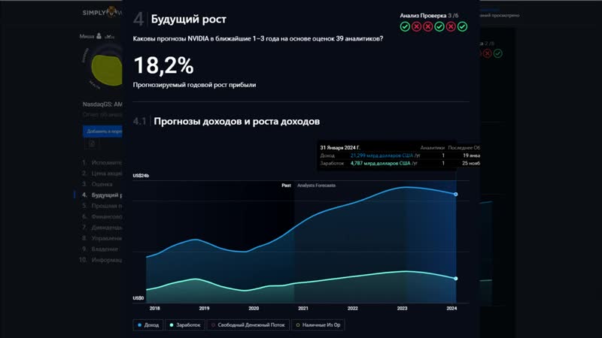Click the Analysts Forecasts chart label
Viewport: 602px width, 338px height.
pos(316,186)
